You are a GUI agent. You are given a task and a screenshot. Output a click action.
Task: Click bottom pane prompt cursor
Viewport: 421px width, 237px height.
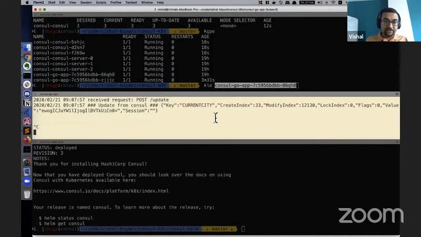click(243, 229)
